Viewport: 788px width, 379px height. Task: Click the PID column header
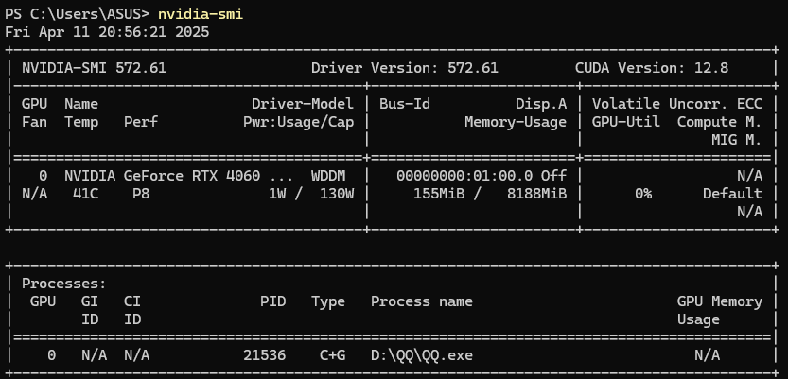[272, 301]
